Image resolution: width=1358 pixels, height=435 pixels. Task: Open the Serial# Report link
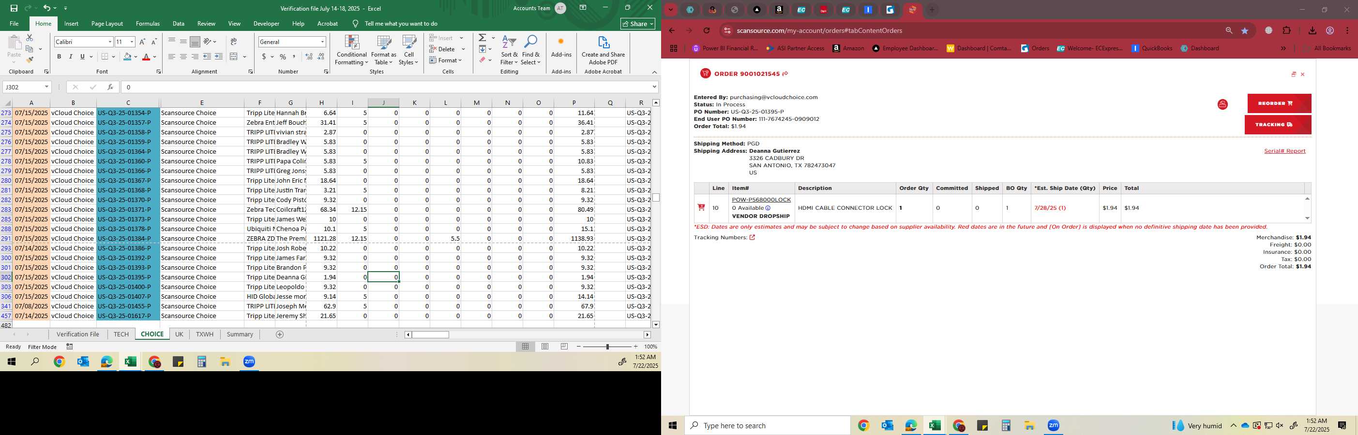pyautogui.click(x=1285, y=151)
